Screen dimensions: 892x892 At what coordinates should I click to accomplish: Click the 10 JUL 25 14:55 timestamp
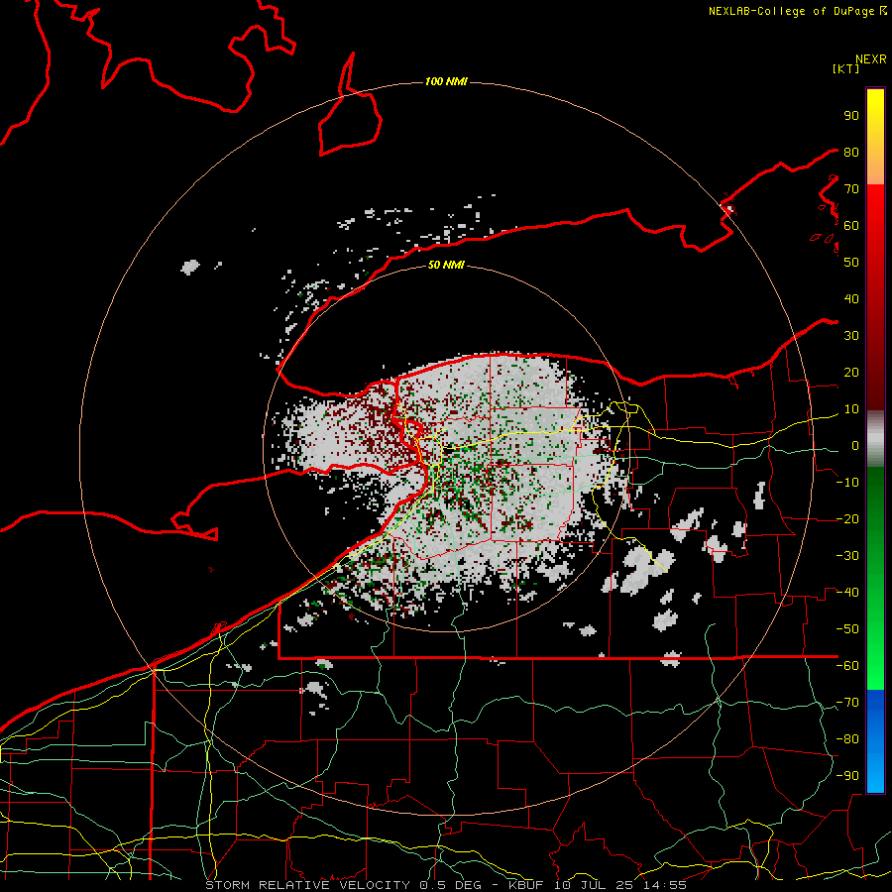[x=620, y=885]
